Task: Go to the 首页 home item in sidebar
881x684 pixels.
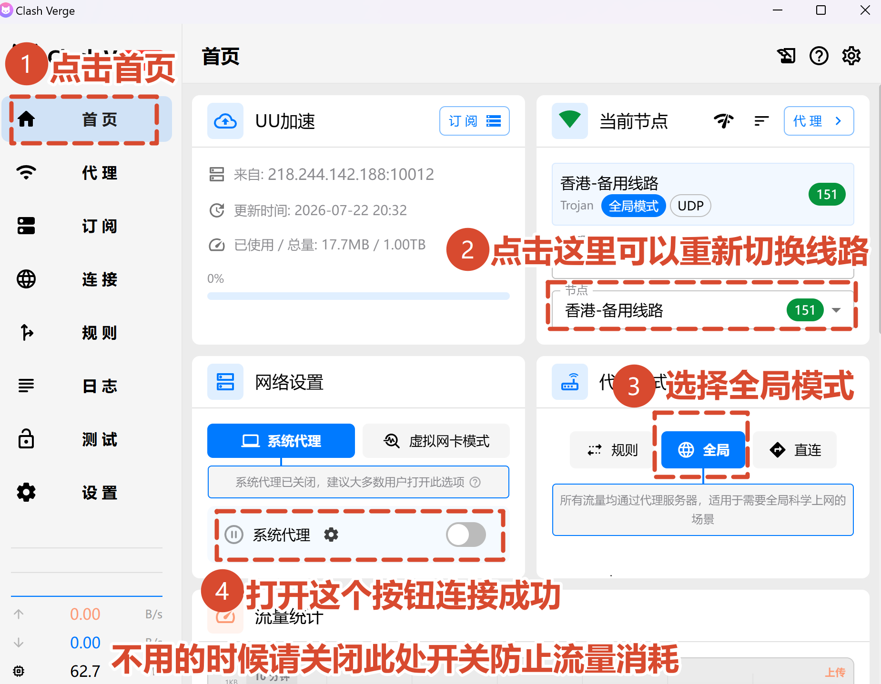Action: tap(87, 119)
